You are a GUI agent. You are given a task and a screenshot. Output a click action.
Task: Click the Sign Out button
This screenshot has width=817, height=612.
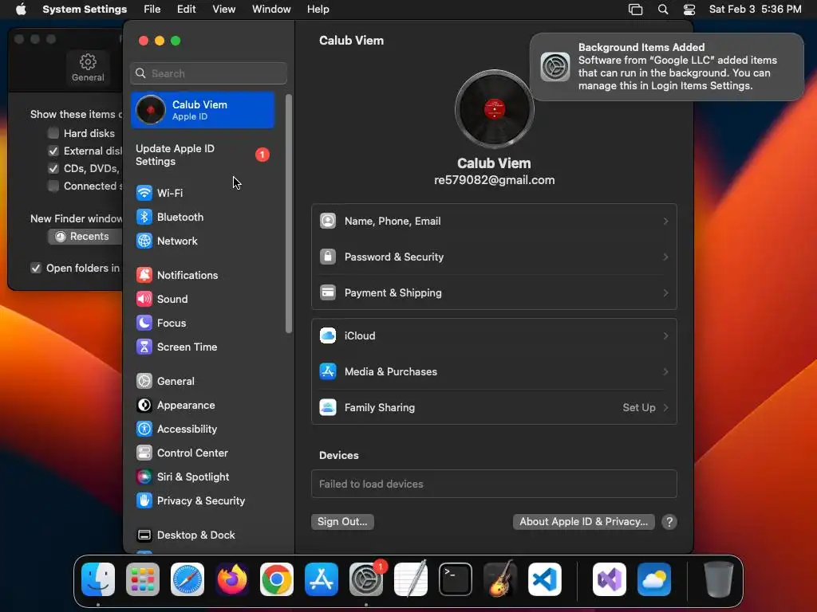click(342, 521)
